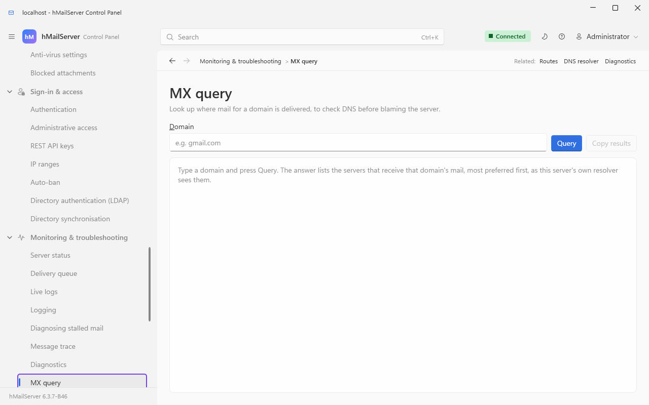The width and height of the screenshot is (649, 405).
Task: Go back with the left arrow
Action: 172,61
